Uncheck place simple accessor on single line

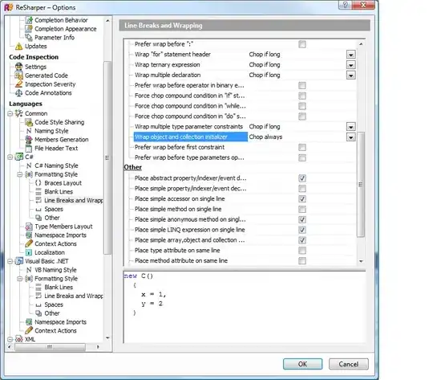point(302,199)
